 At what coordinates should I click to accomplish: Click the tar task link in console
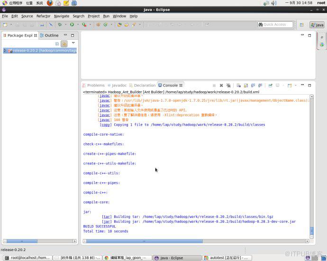coord(108,217)
